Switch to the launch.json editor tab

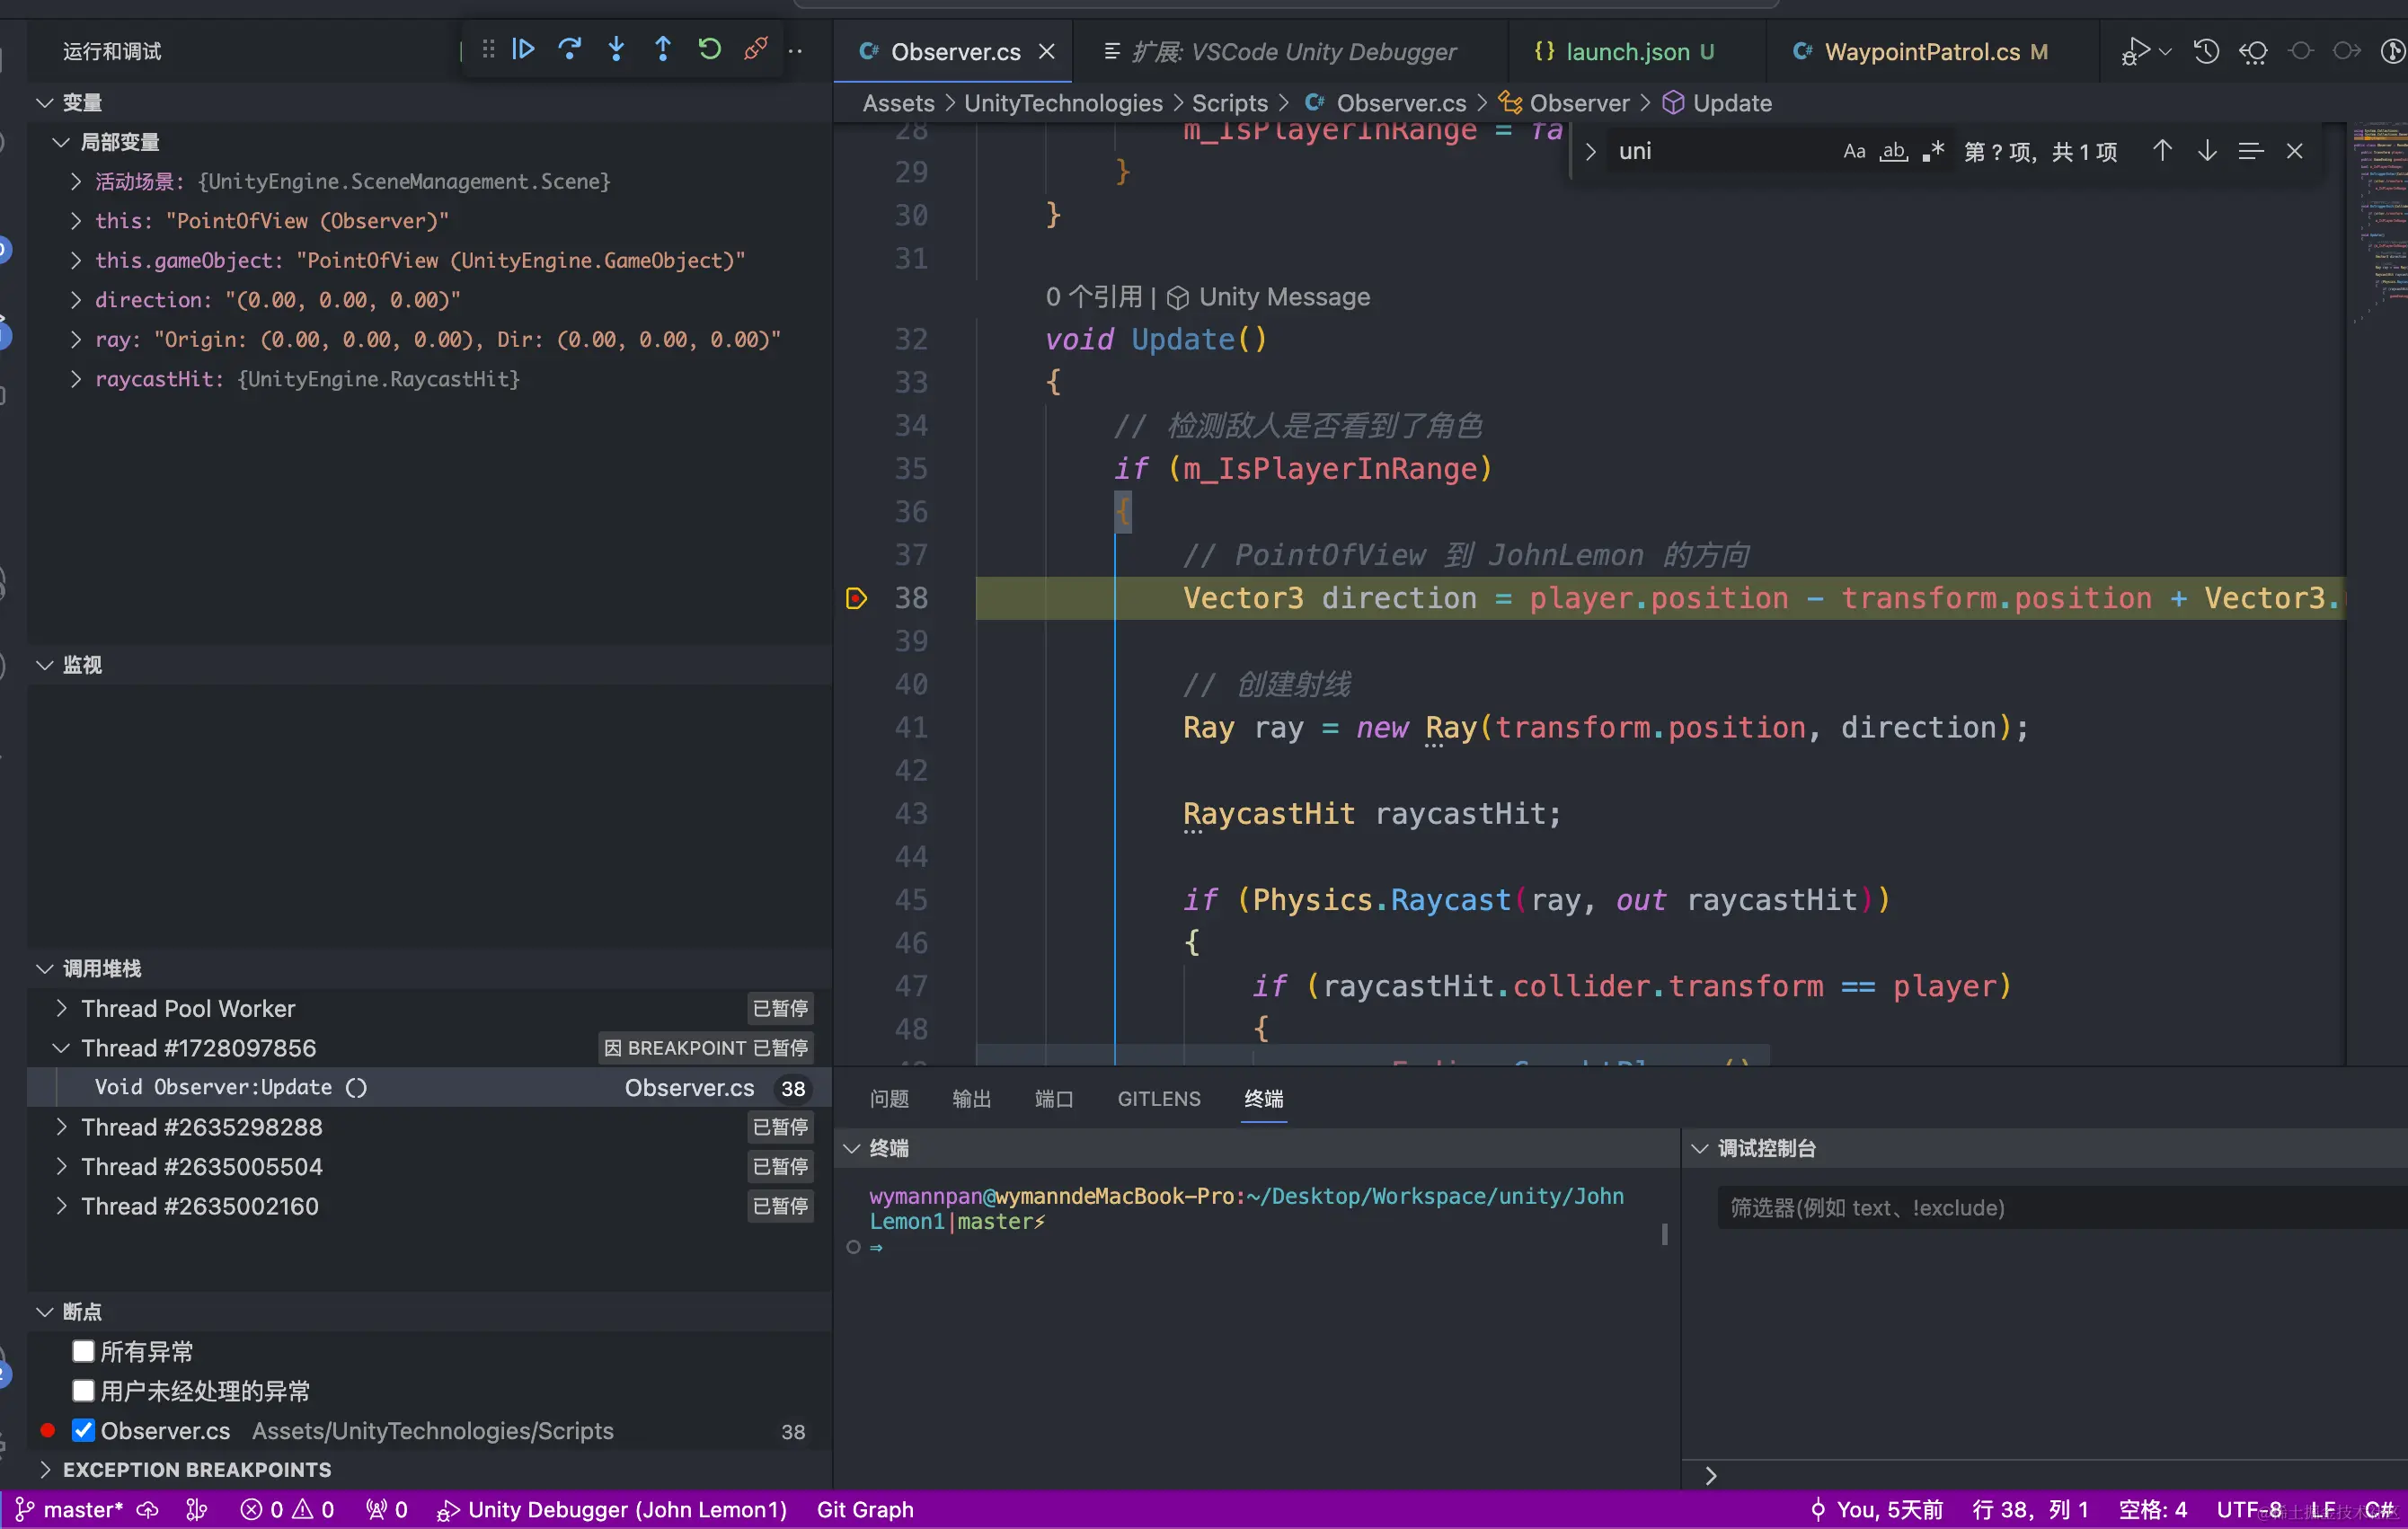(1626, 52)
